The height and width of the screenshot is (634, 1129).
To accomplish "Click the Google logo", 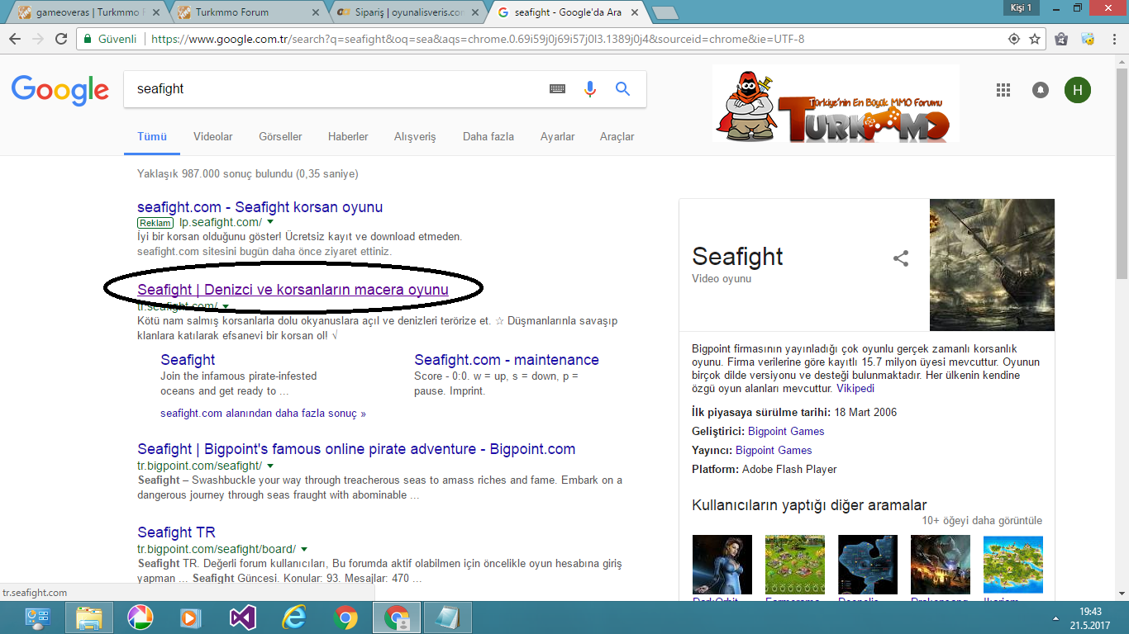I will [x=60, y=90].
